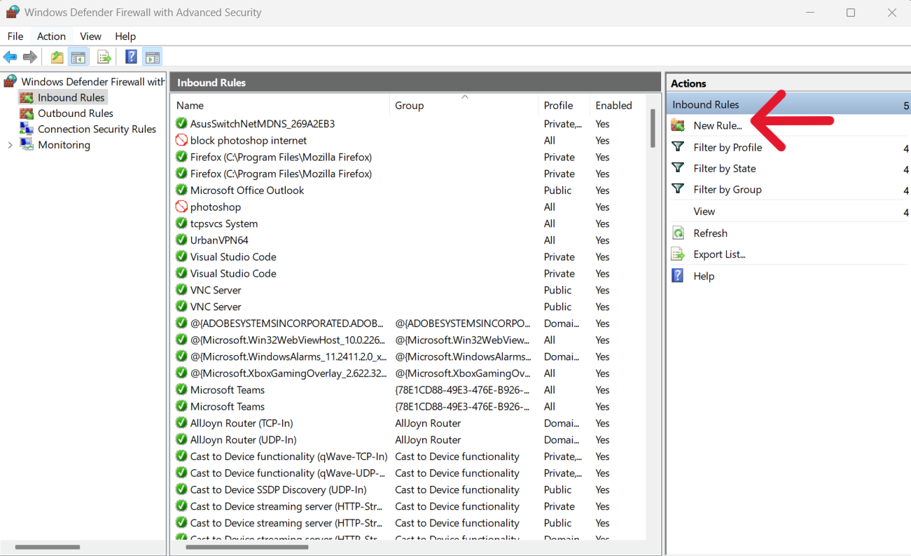The width and height of the screenshot is (911, 556).
Task: Select '@{Microsoft.WindowsAlarms_11.2411.2.0_x...' rule name
Action: point(288,356)
